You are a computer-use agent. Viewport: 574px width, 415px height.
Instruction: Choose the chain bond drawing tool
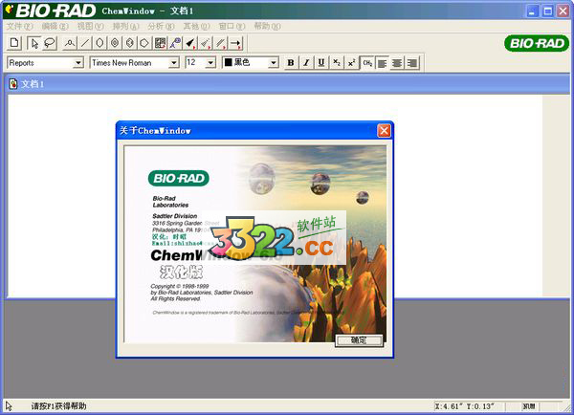pos(70,43)
